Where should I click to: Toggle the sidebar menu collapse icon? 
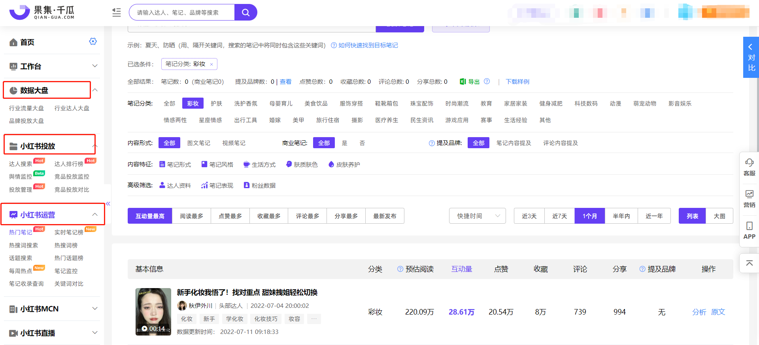[x=117, y=12]
